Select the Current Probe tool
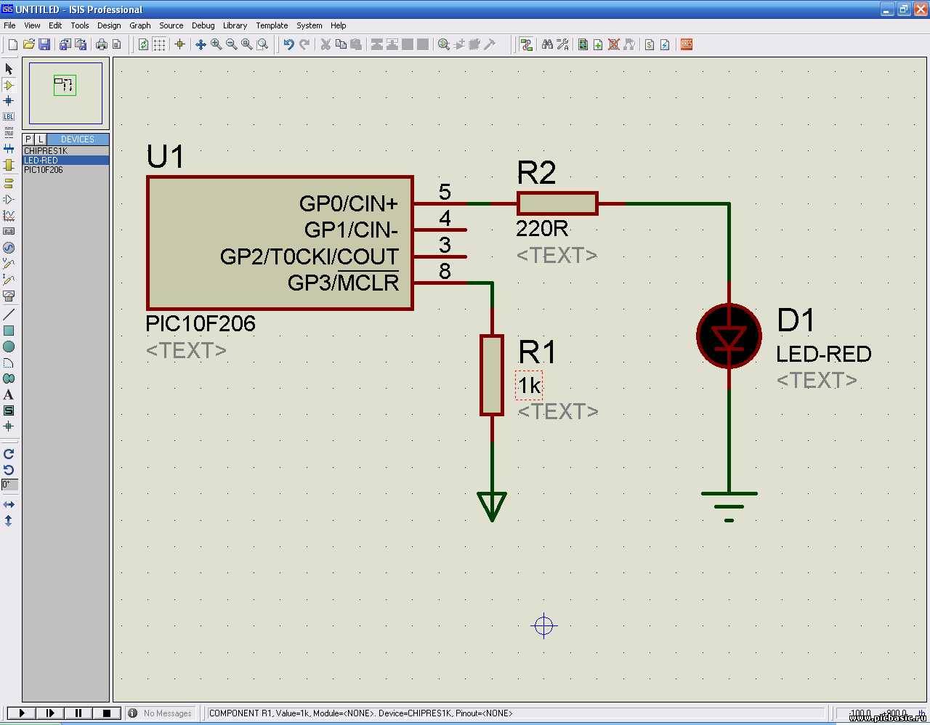This screenshot has width=930, height=725. [x=9, y=279]
